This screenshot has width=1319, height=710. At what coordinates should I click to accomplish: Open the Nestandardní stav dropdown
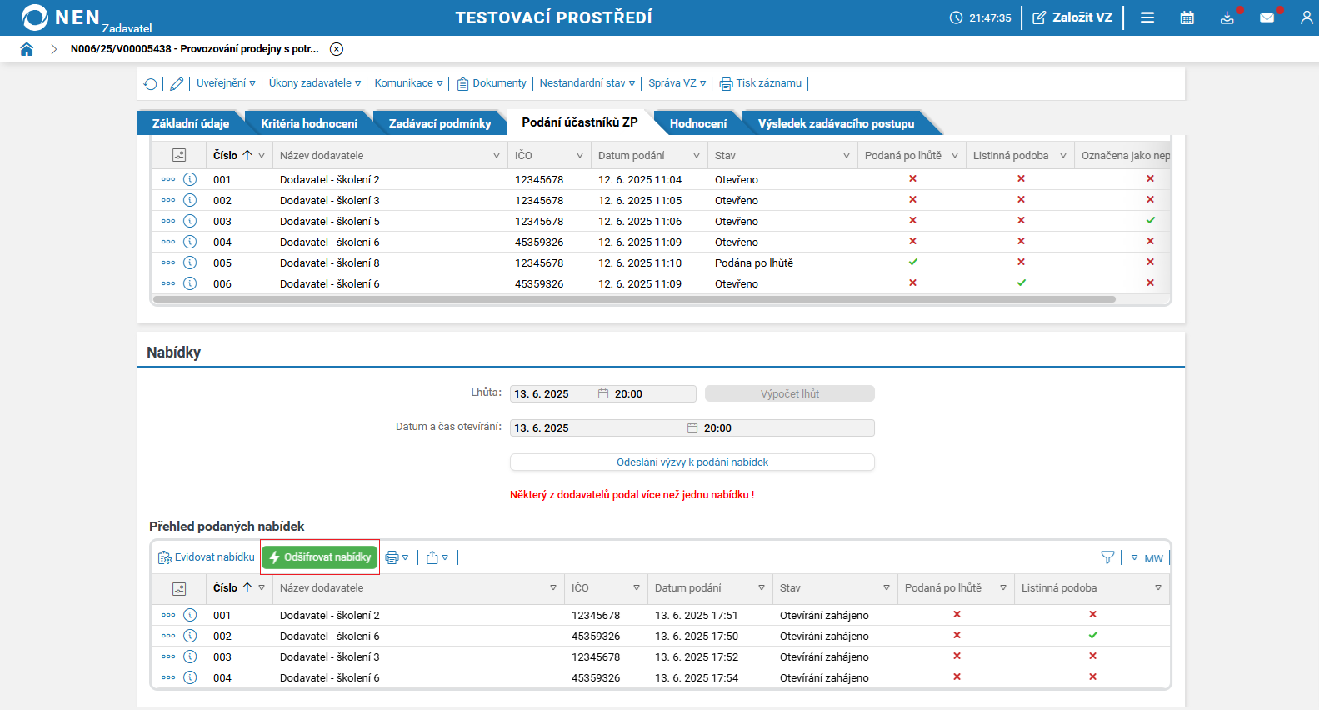tap(587, 83)
